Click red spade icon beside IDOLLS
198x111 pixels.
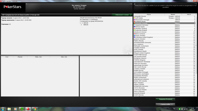point(134,34)
